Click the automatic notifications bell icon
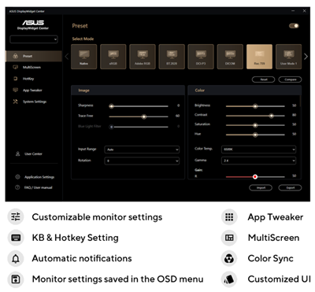Viewport: 315px width, 292px height. click(x=16, y=259)
